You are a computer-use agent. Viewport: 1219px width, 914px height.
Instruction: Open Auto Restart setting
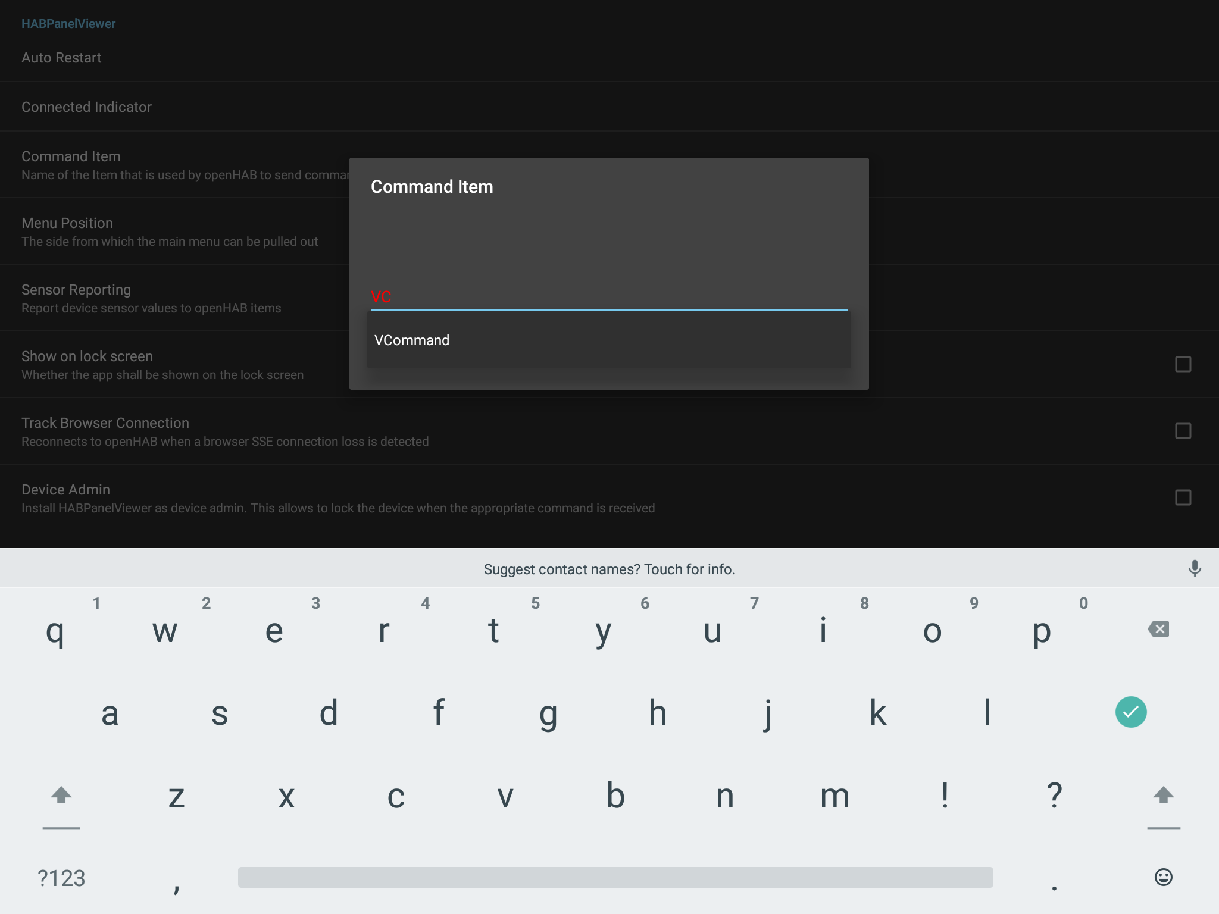coord(62,58)
